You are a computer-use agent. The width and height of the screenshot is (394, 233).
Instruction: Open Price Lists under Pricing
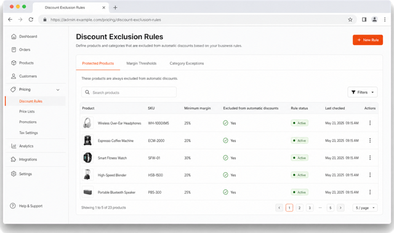(27, 111)
